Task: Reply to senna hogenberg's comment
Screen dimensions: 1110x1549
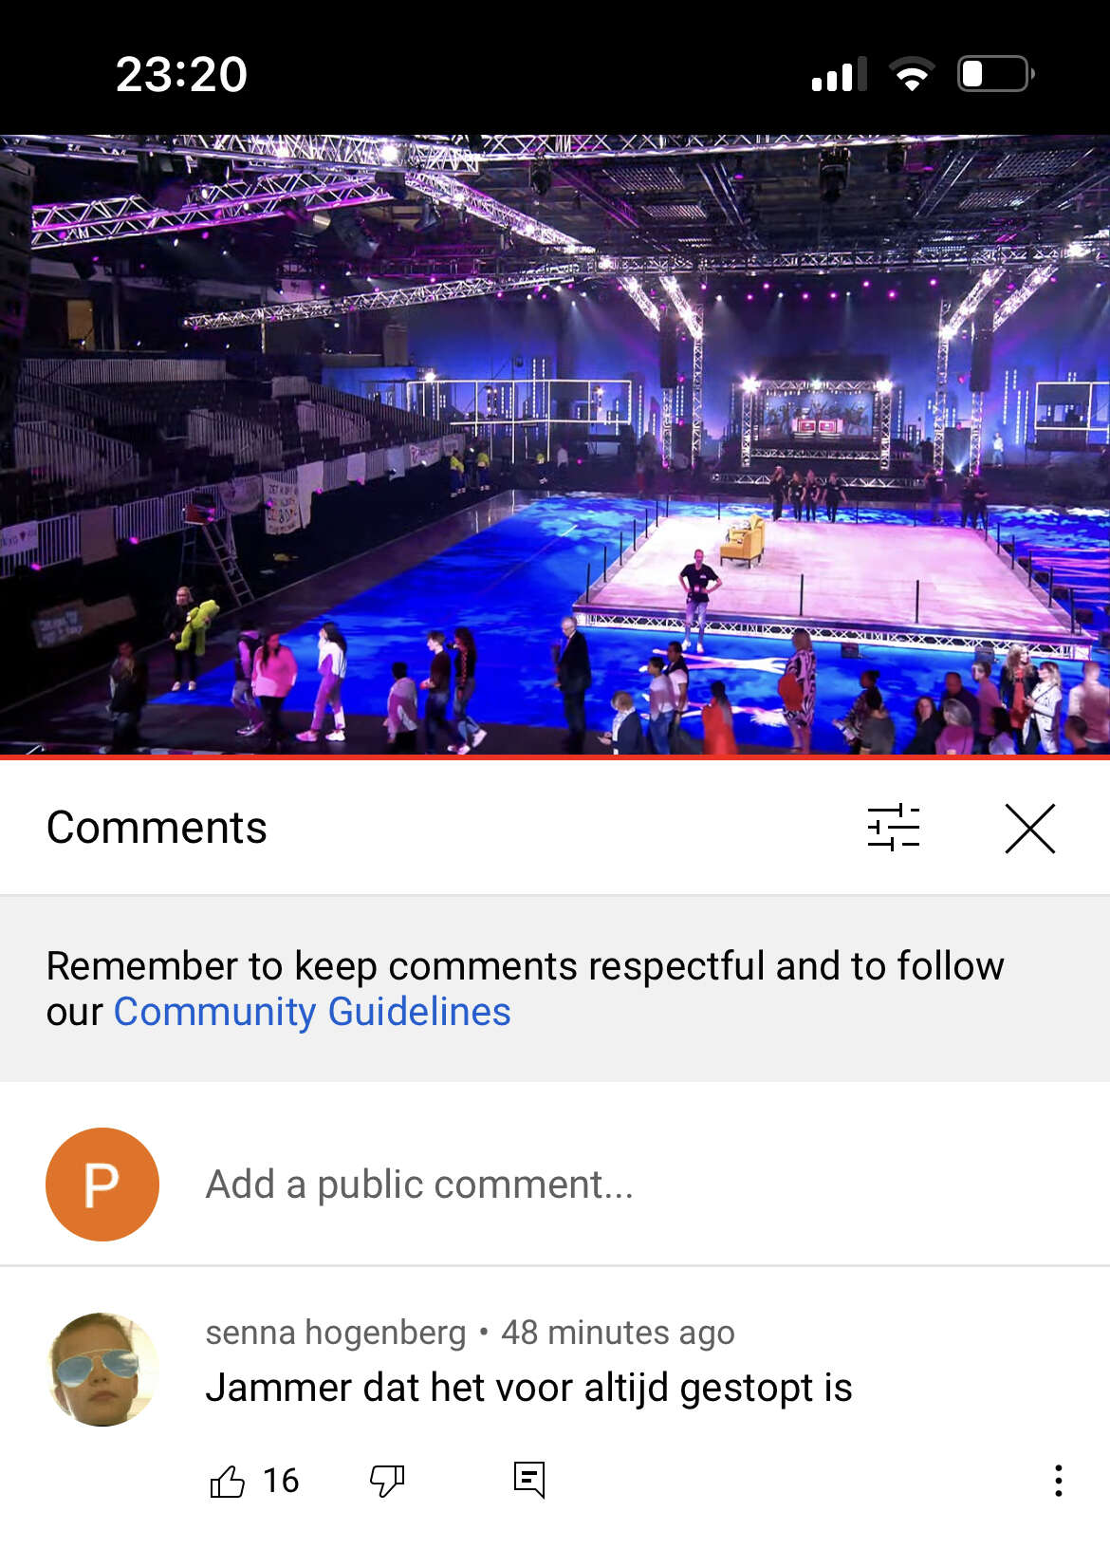Action: tap(529, 1480)
